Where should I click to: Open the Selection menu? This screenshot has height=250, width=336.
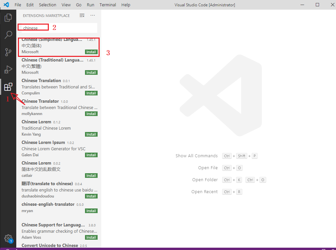(x=47, y=5)
